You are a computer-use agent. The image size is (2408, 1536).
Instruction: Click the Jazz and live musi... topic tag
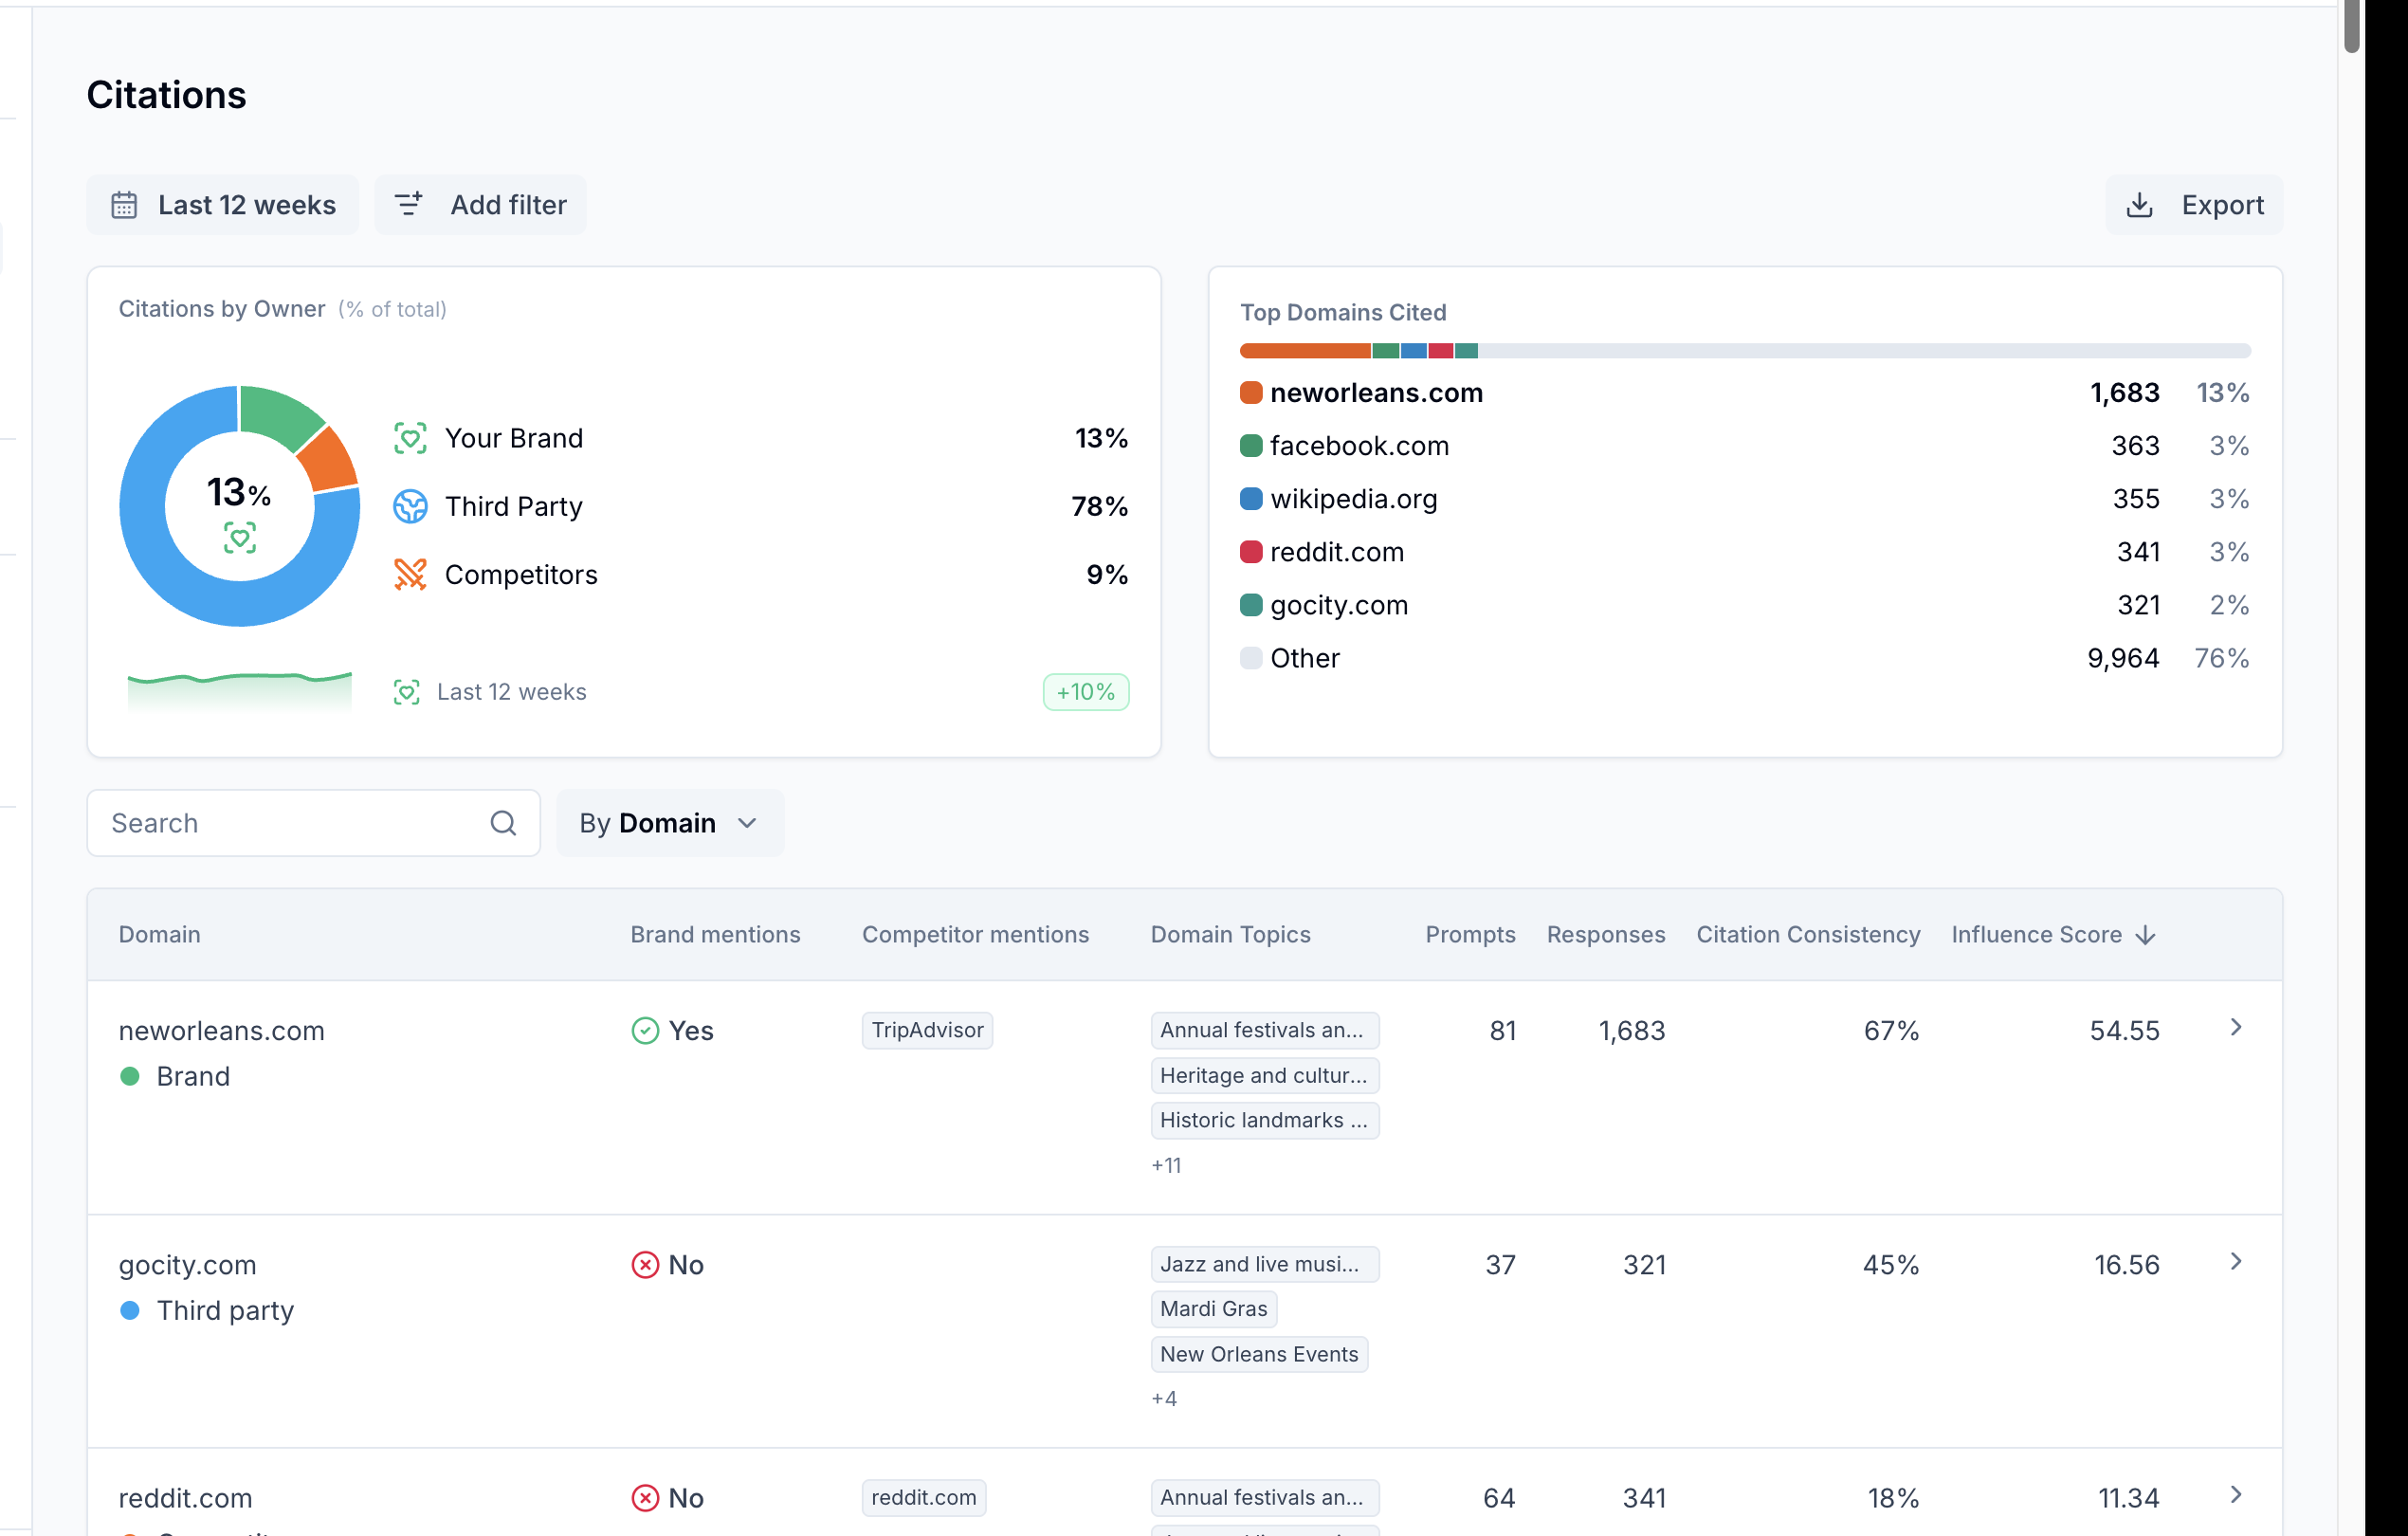point(1265,1264)
